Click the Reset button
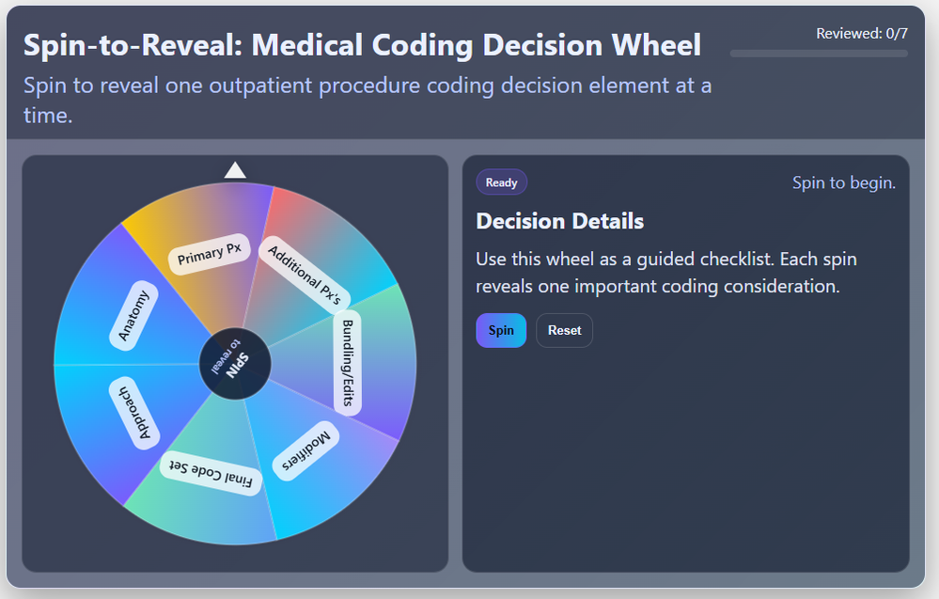Viewport: 939px width, 599px height. click(564, 330)
